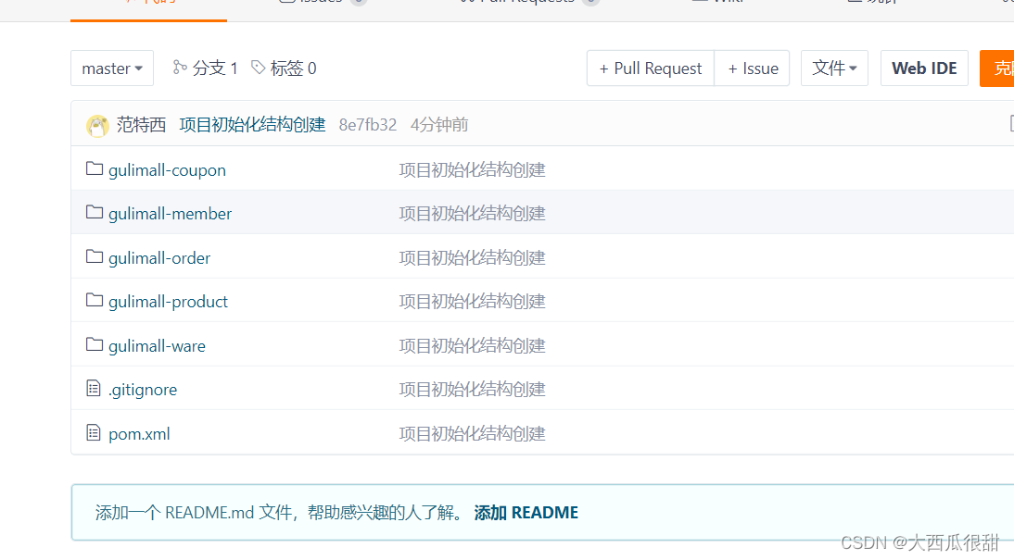Click the + Issue button
The height and width of the screenshot is (560, 1014).
tap(752, 68)
